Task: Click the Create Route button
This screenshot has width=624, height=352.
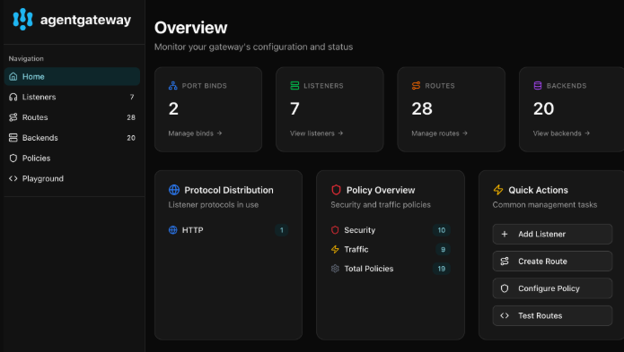Action: [x=552, y=262]
